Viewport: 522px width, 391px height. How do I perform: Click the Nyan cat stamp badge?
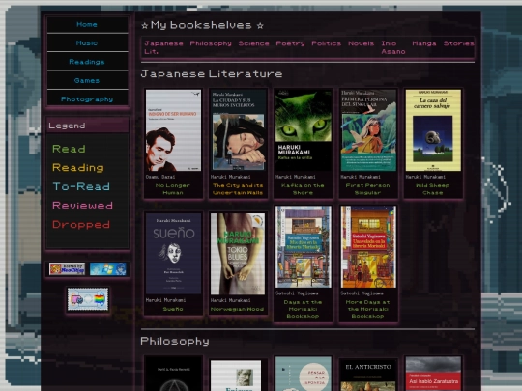click(x=88, y=299)
